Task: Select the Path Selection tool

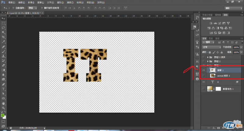Action: click(x=3, y=94)
